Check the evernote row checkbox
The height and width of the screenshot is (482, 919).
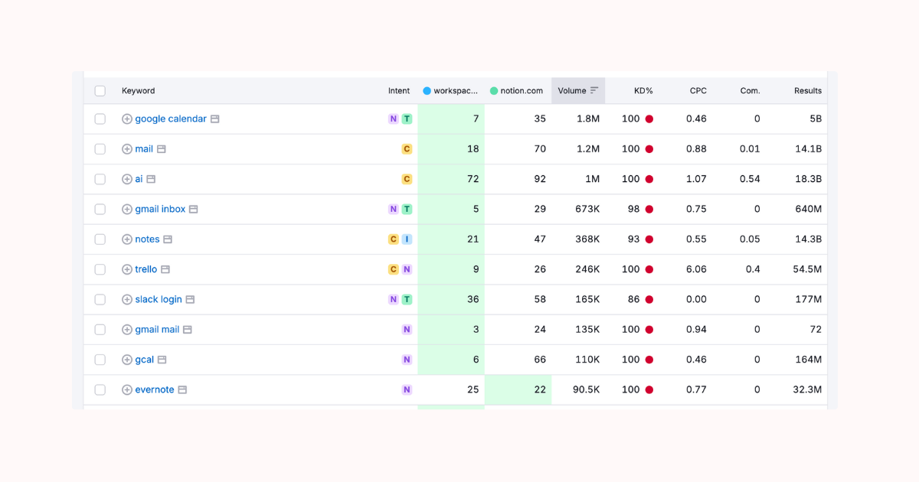point(100,389)
